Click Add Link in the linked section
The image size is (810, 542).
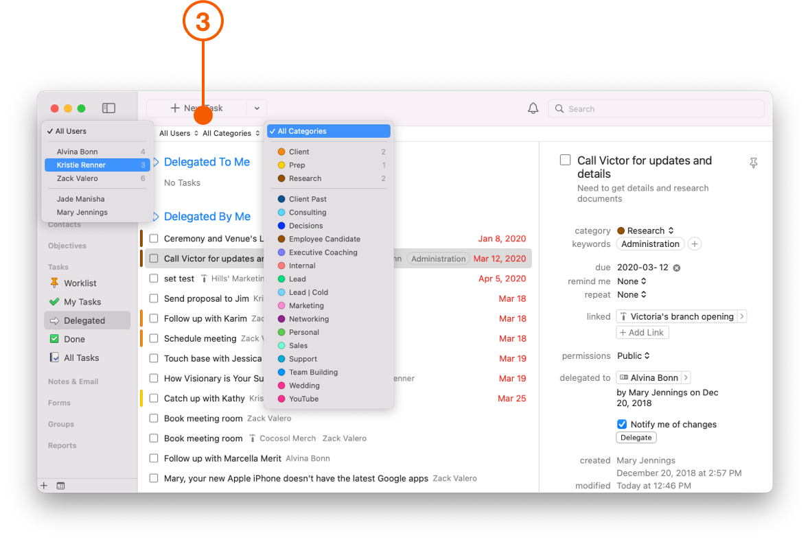click(642, 331)
